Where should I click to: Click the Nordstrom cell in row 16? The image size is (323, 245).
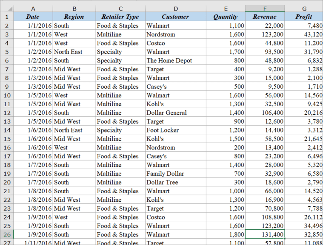pos(176,147)
